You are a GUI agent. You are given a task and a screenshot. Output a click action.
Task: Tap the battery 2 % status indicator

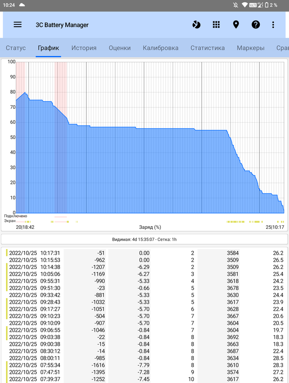(271, 5)
